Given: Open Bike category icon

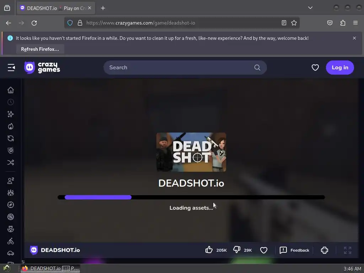Looking at the screenshot, I should point(11,241).
